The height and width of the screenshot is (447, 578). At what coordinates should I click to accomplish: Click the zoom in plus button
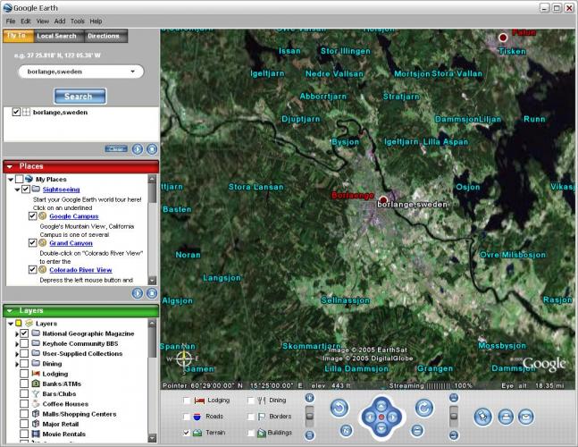[310, 397]
